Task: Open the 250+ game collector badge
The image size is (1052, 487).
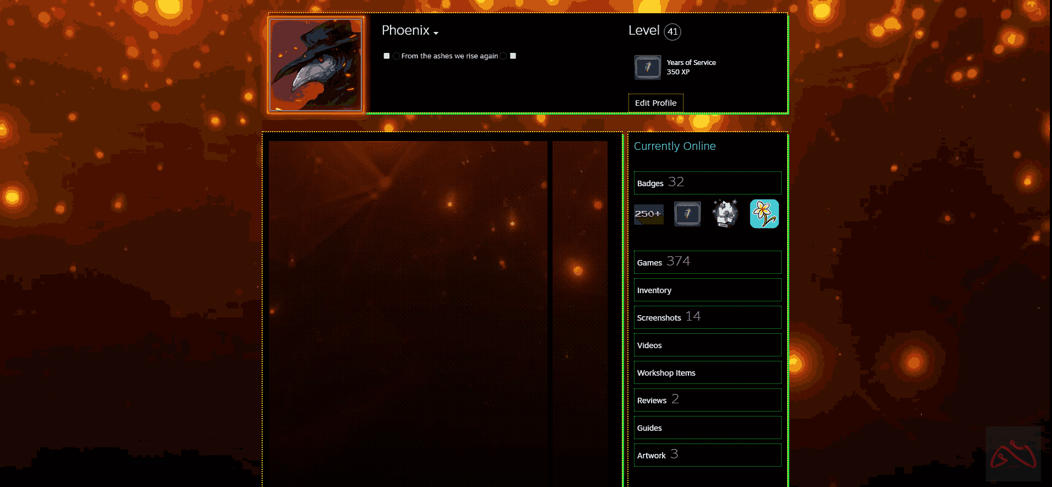Action: tap(648, 214)
